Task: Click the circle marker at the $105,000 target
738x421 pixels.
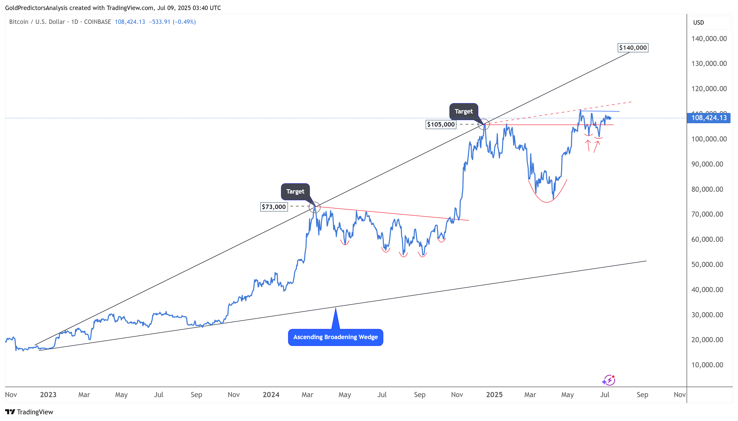Action: pos(484,125)
